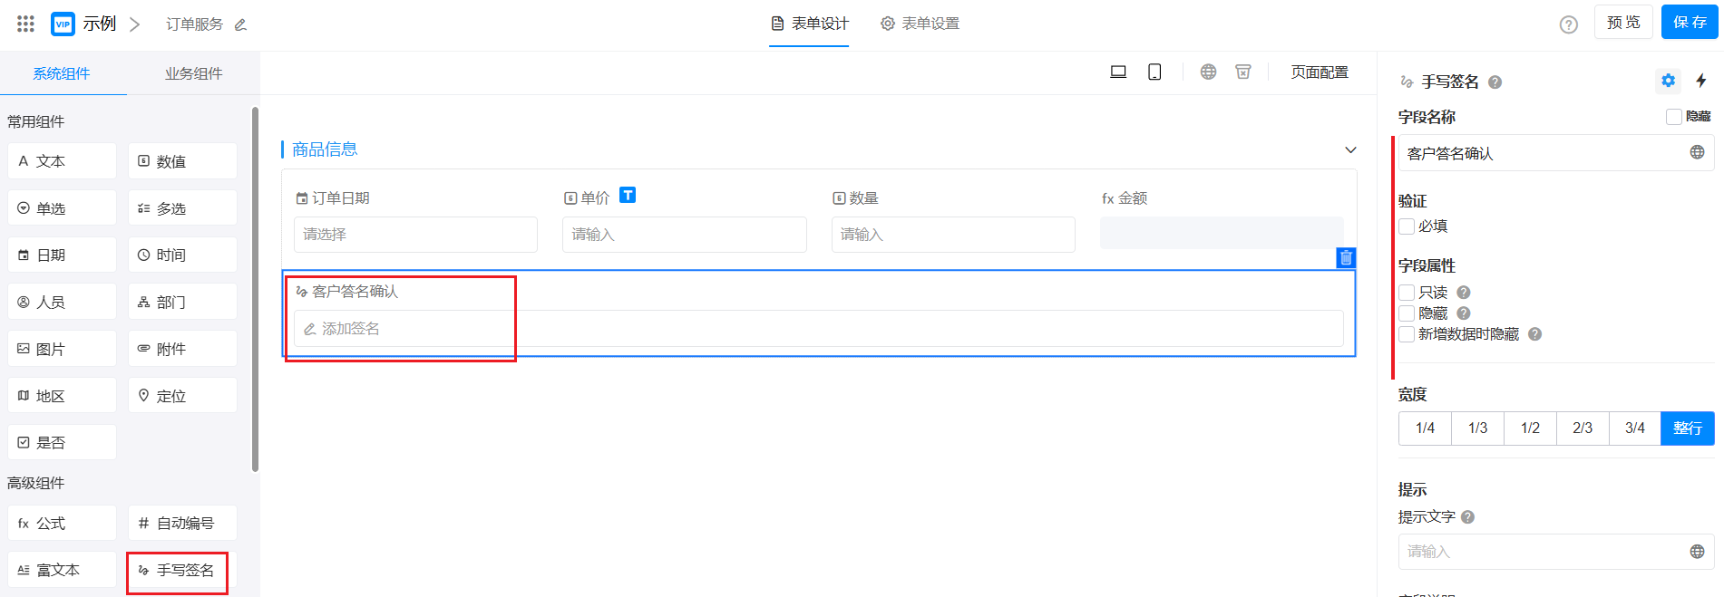Image resolution: width=1724 pixels, height=597 pixels.
Task: Click the globe language icon in toolbar
Action: coord(1208,72)
